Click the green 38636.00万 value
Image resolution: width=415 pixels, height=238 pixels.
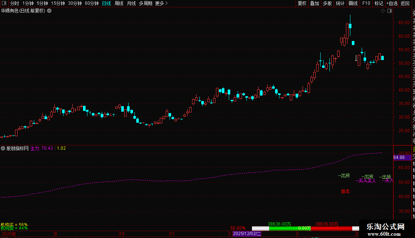pos(279,224)
